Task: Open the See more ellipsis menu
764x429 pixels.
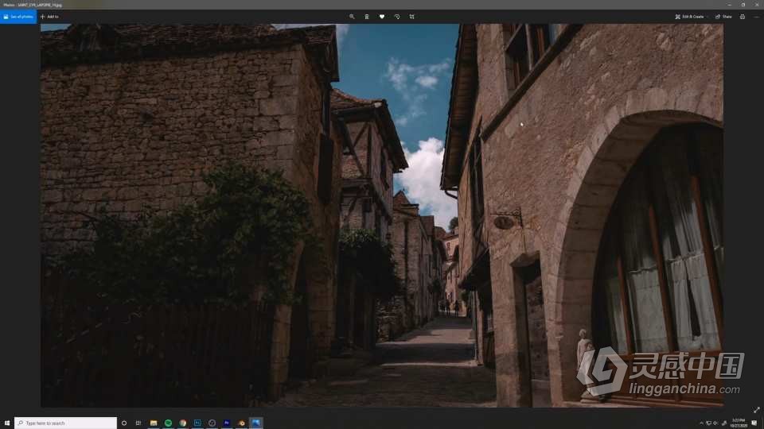Action: pos(756,17)
